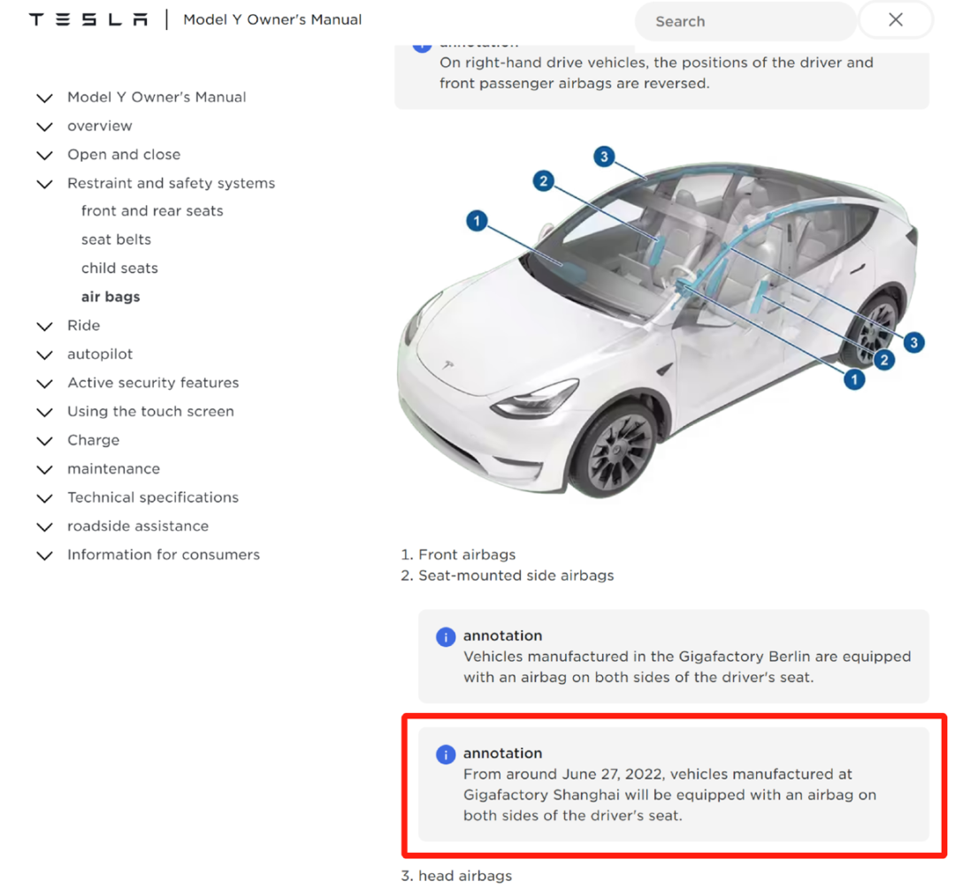Click the X close button beside search
The width and height of the screenshot is (955, 896).
895,20
